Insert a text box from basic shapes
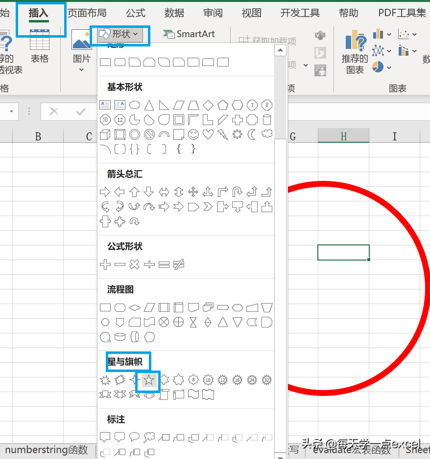The height and width of the screenshot is (459, 430). (x=105, y=105)
